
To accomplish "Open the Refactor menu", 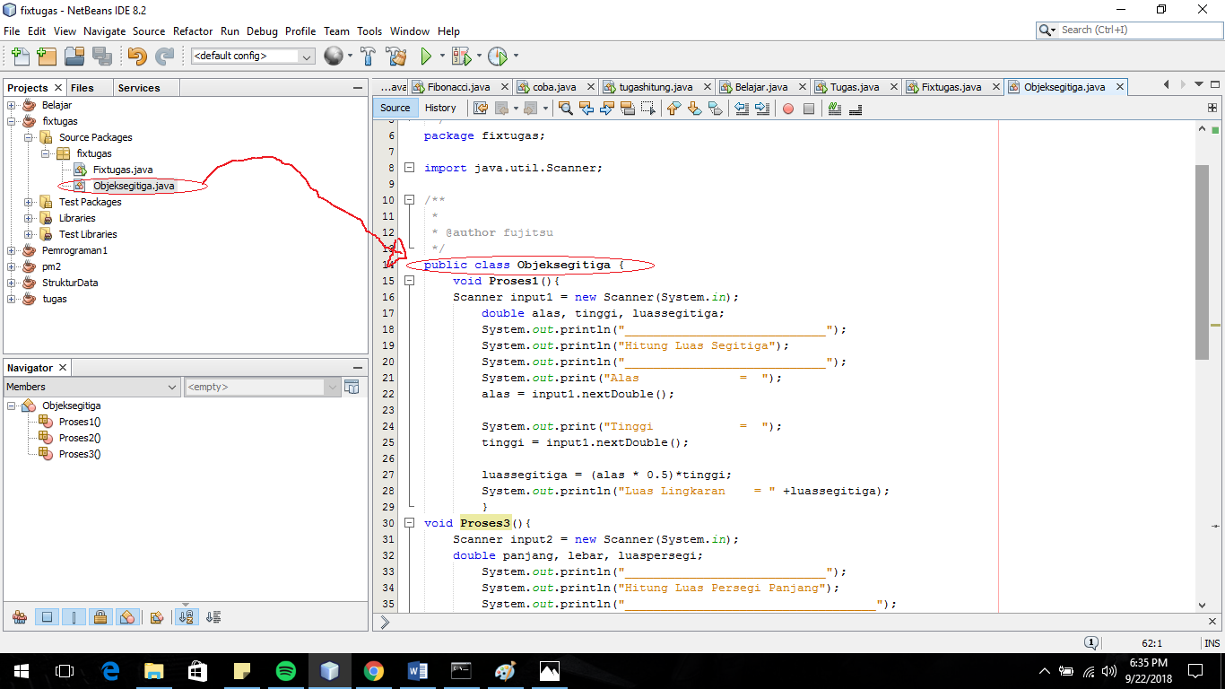I will click(x=193, y=31).
